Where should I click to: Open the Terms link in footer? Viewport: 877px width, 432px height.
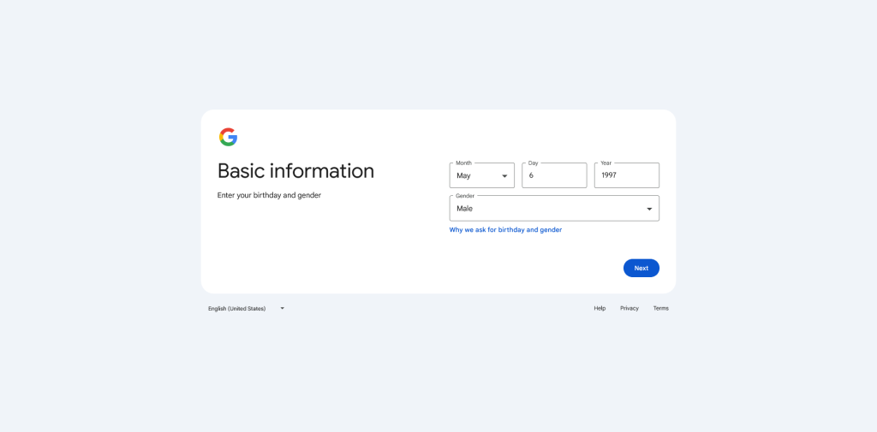tap(660, 308)
